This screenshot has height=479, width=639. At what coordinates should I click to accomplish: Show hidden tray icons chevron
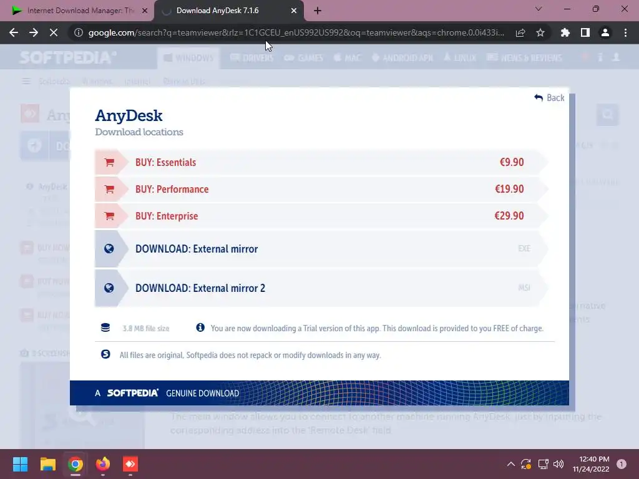pos(510,464)
